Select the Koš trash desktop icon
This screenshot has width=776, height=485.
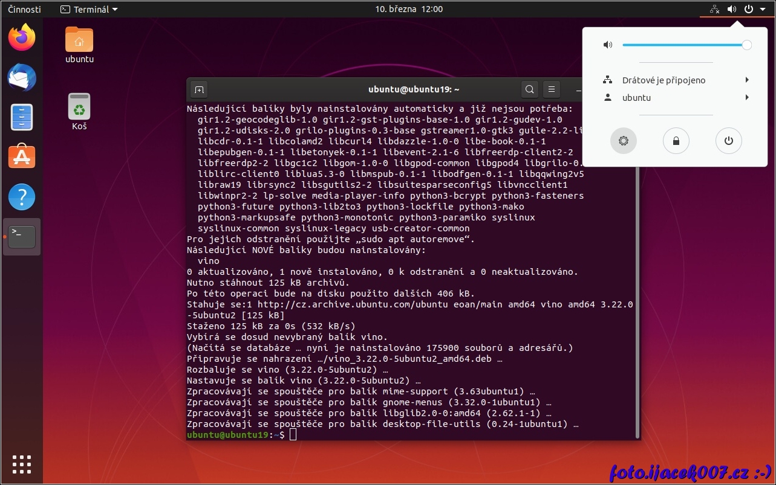[x=79, y=111]
